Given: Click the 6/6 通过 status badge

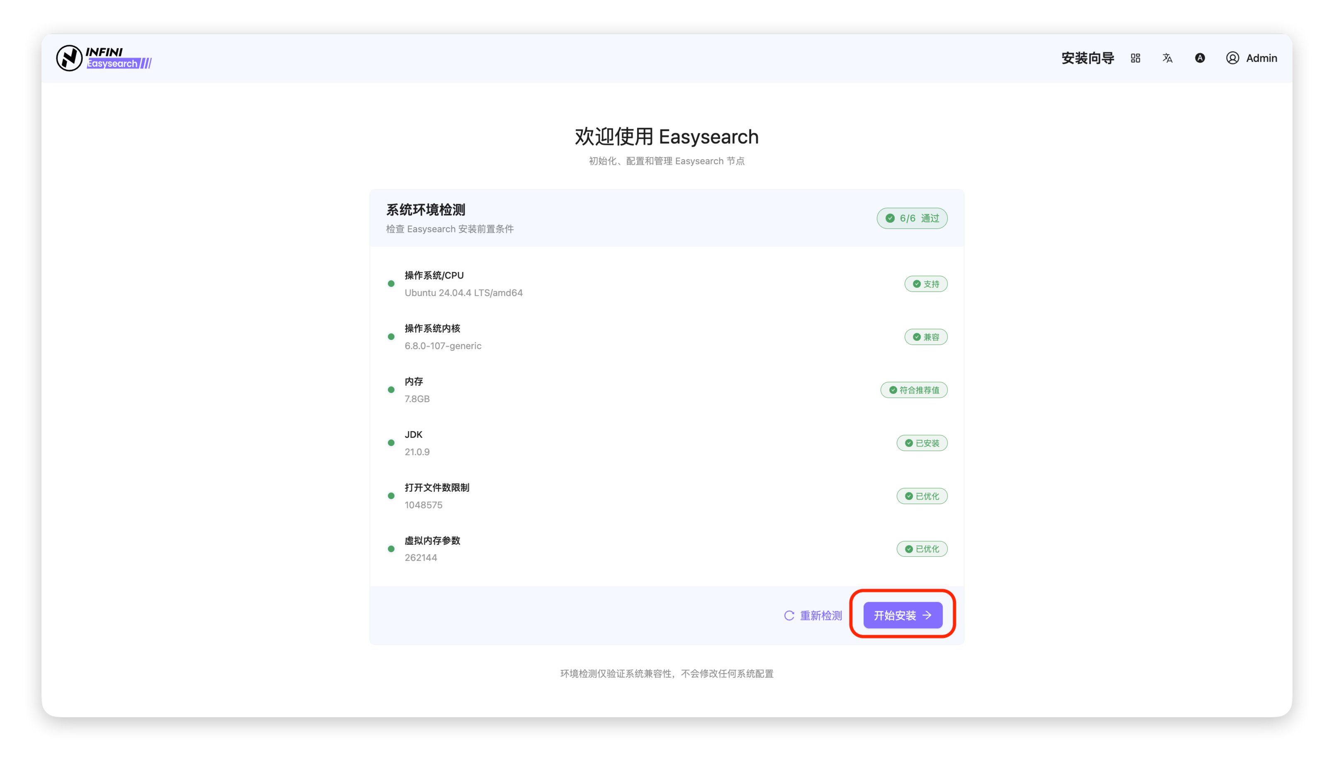Looking at the screenshot, I should [x=912, y=218].
